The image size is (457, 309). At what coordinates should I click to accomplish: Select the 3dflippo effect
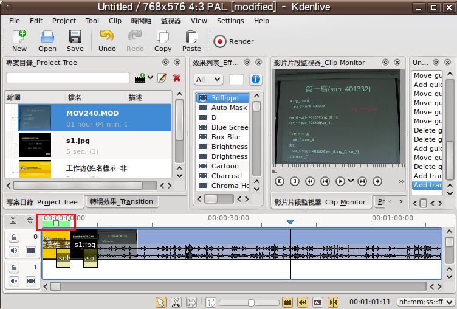[223, 98]
